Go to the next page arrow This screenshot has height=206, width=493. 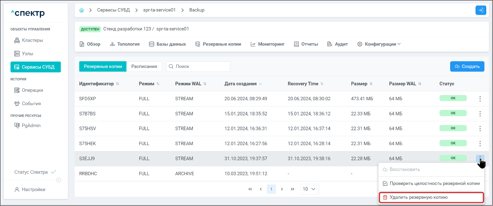(282, 189)
